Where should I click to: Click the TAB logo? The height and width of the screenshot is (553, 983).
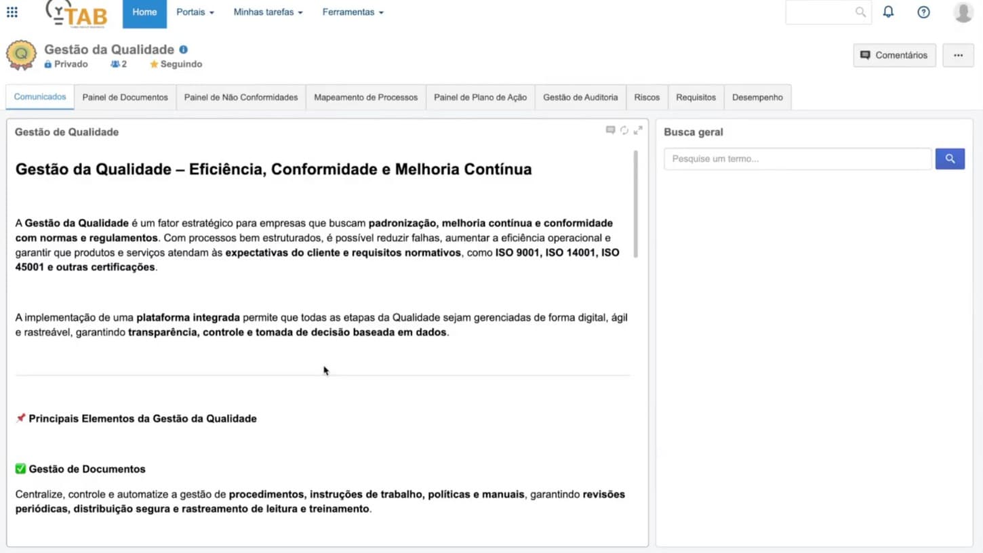click(x=77, y=14)
